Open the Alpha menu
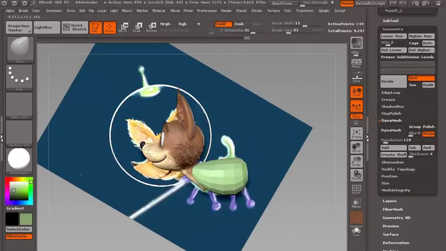This screenshot has width=446, height=251. point(10,11)
